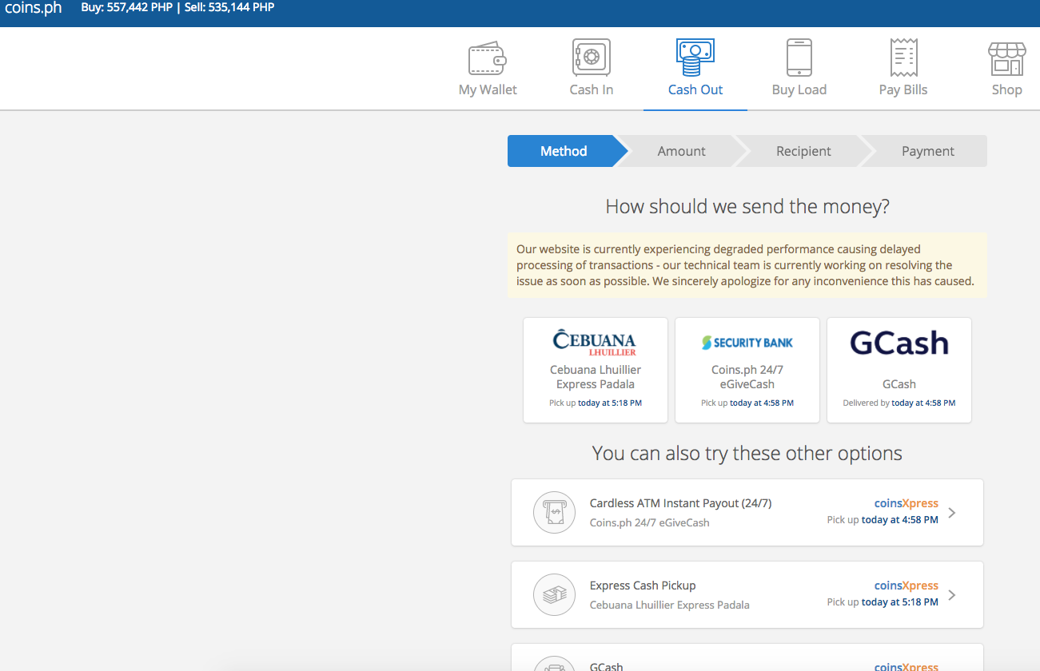Select the Cash Out money icon
The width and height of the screenshot is (1040, 671).
(x=695, y=58)
